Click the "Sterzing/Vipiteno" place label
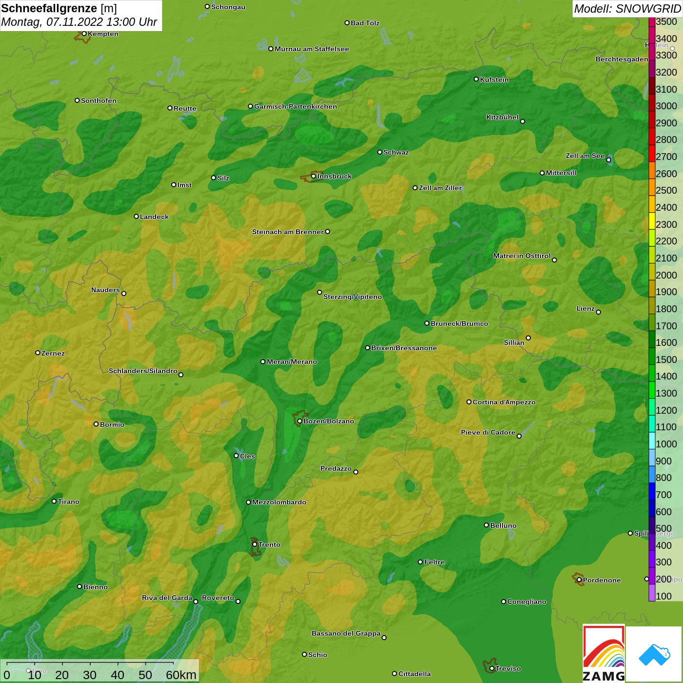 pos(353,297)
